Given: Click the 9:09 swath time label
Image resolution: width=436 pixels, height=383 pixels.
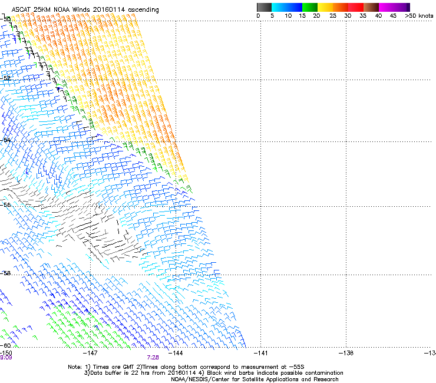Looking at the screenshot, I should [x=6, y=358].
